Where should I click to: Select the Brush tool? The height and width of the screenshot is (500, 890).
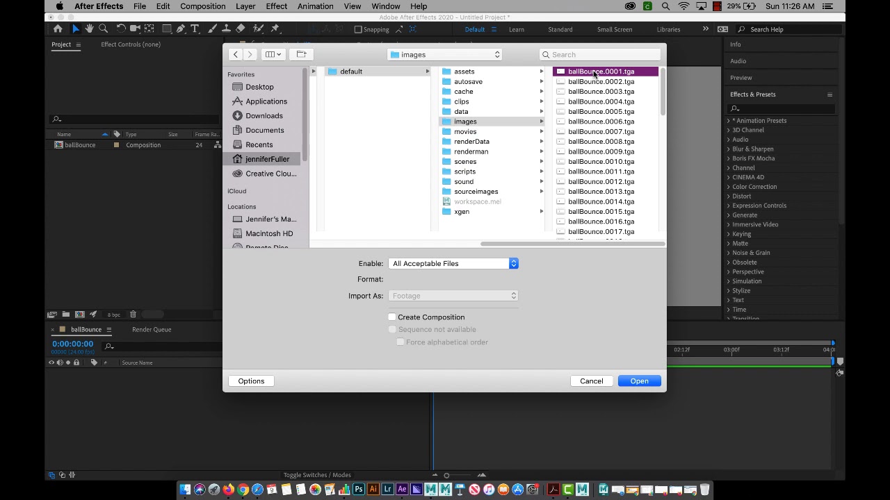pos(213,29)
